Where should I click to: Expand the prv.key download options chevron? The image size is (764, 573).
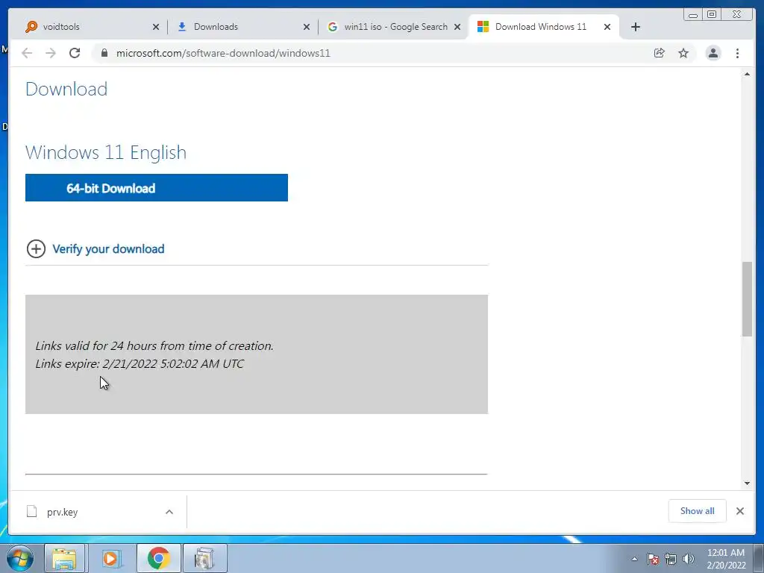[x=169, y=512]
